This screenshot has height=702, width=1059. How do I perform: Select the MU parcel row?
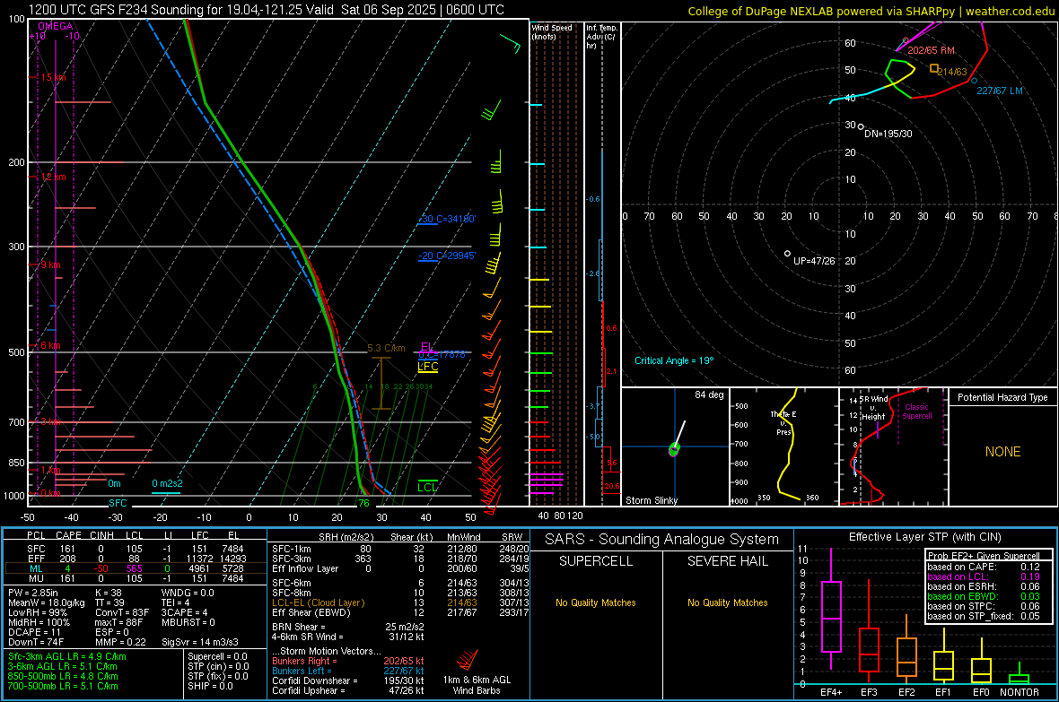pos(136,578)
